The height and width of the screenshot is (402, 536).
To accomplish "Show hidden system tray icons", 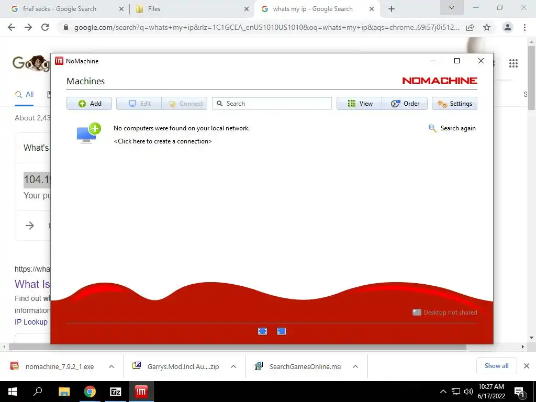I will coord(443,392).
